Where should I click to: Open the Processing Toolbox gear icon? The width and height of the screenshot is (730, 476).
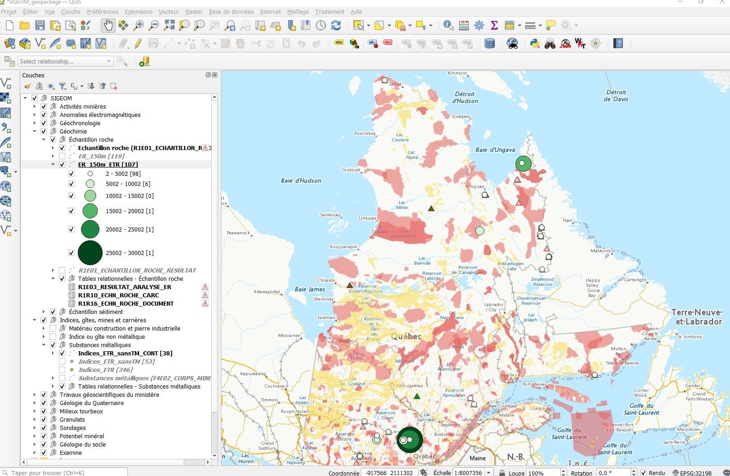point(479,25)
